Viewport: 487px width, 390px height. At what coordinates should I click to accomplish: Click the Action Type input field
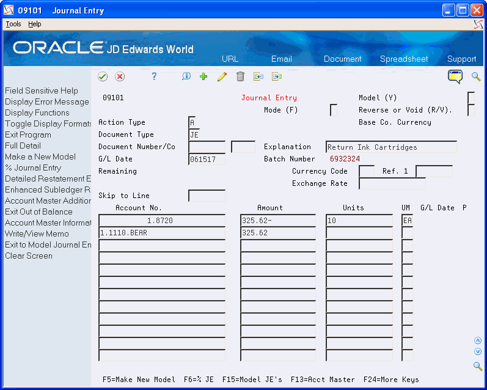tap(192, 122)
